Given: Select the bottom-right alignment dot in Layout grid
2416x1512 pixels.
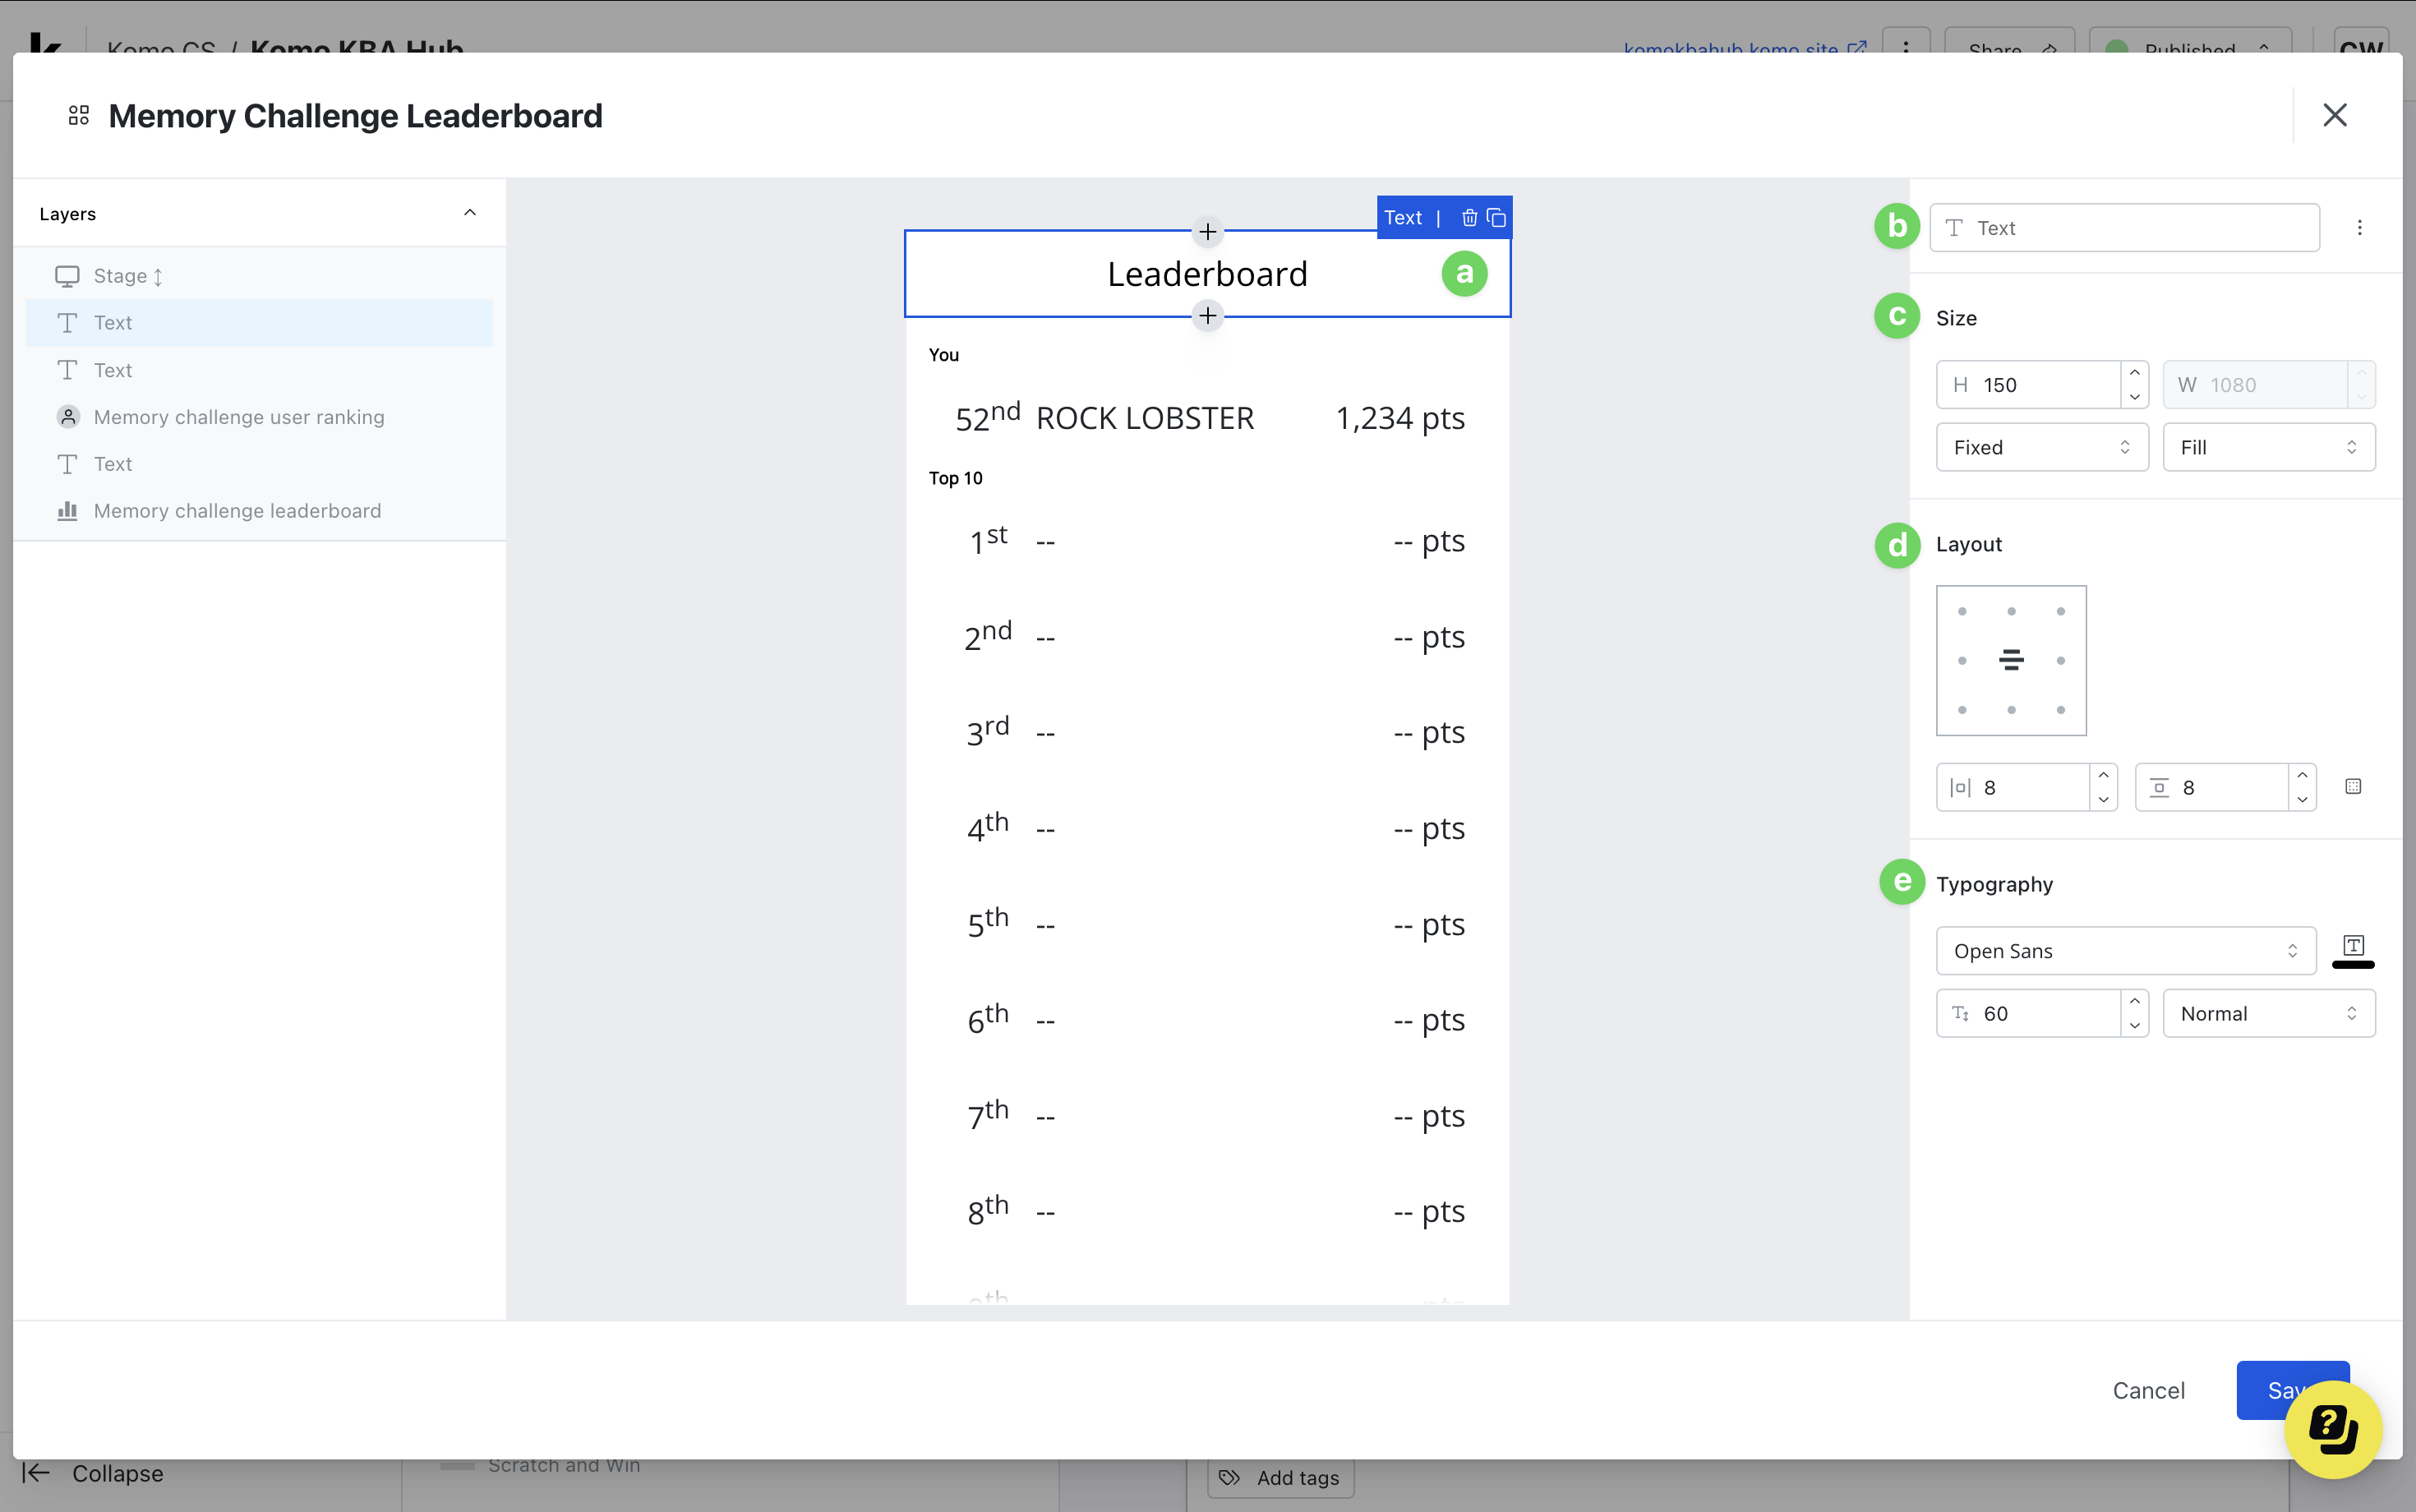Looking at the screenshot, I should pyautogui.click(x=2060, y=710).
